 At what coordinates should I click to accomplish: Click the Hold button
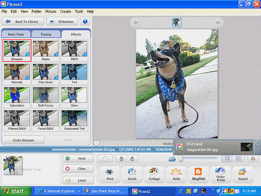pos(78,158)
